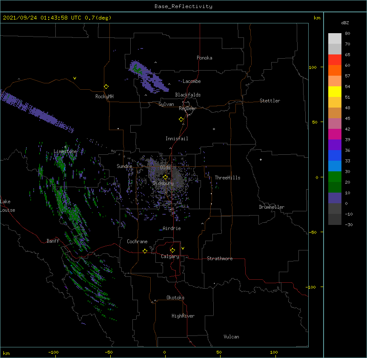Click the yellow V marker northwest of RockyMH
Screen dimensions: 367x358
pyautogui.click(x=75, y=78)
